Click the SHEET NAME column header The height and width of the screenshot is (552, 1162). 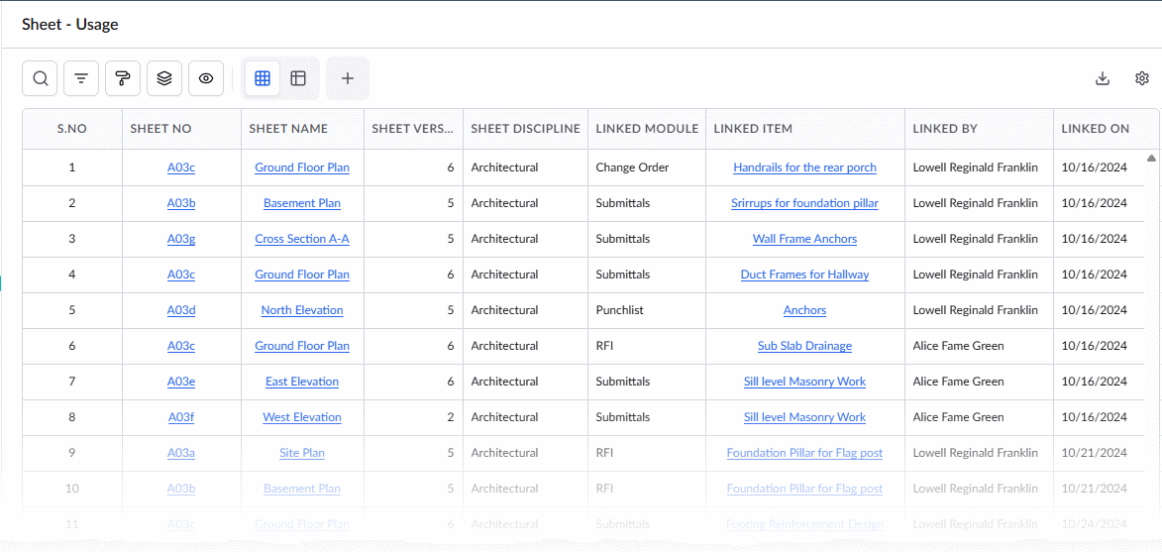302,129
